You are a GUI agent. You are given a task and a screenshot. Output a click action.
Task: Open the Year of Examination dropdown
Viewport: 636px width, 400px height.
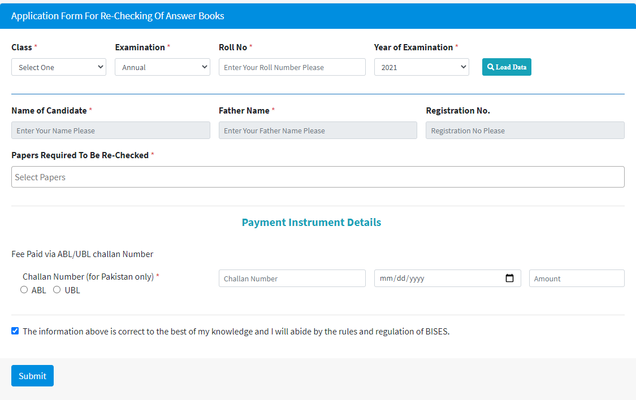click(421, 67)
